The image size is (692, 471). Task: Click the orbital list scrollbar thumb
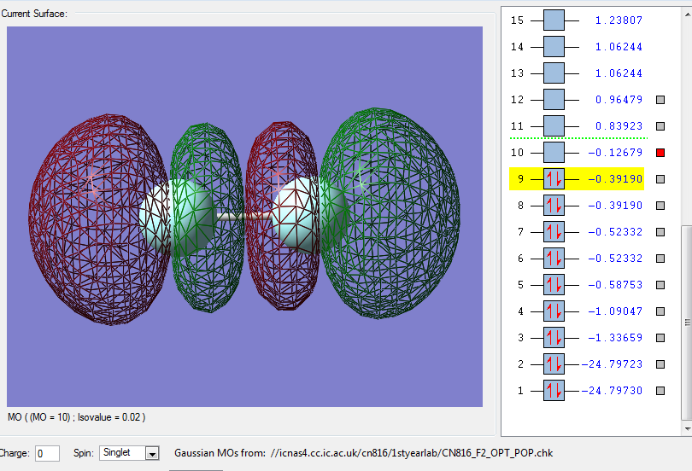[687, 323]
